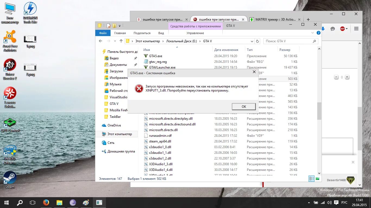Open Explorer help question mark icon
The image size is (371, 208).
coord(319,33)
